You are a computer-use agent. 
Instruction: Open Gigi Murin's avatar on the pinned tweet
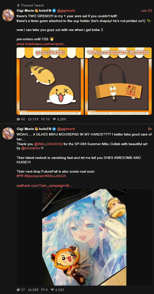coord(8,15)
